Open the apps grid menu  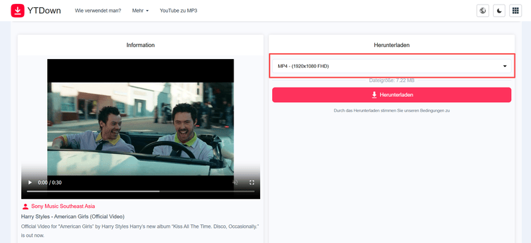(x=516, y=11)
